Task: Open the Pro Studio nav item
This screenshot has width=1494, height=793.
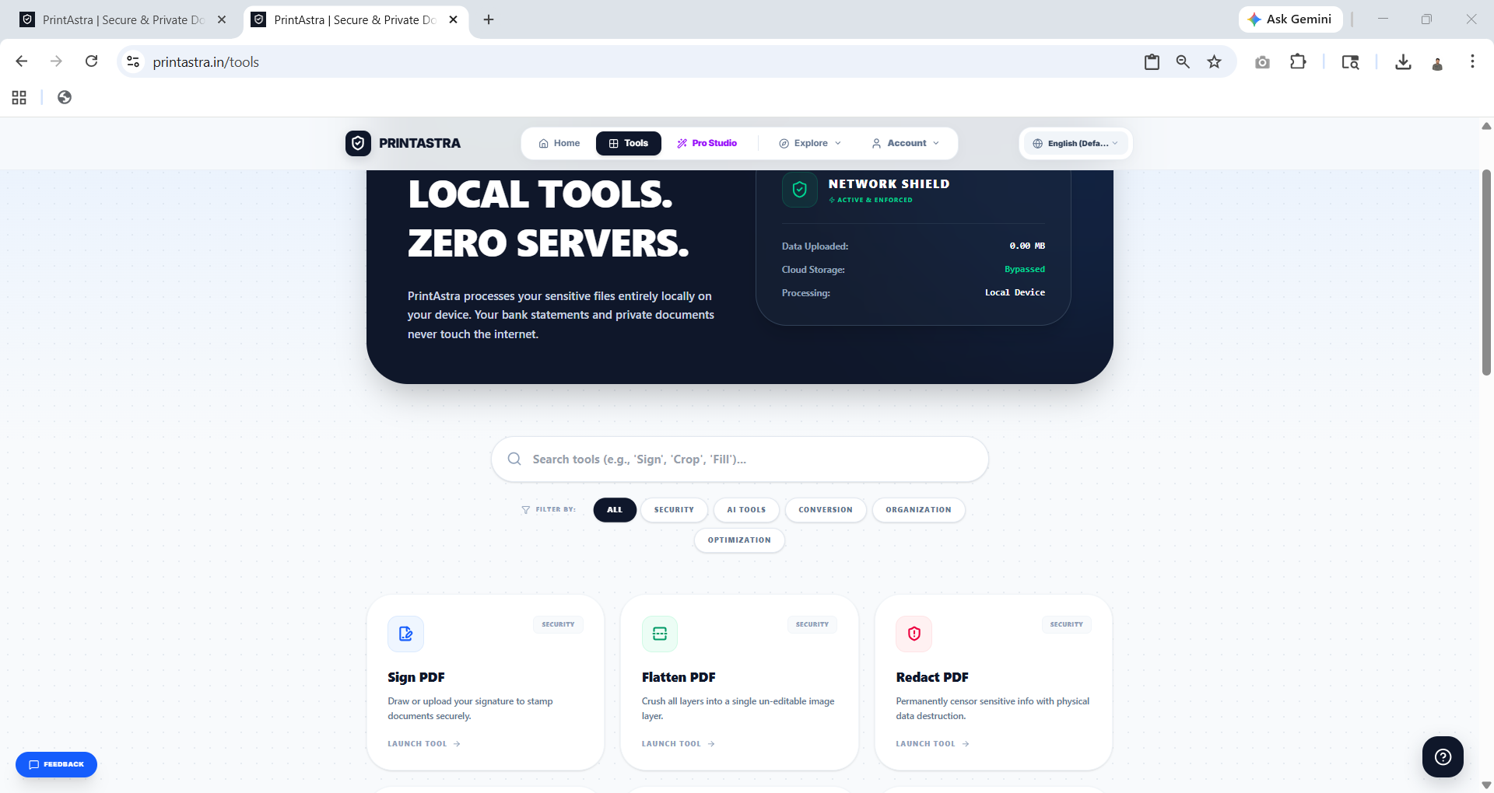Action: [707, 143]
